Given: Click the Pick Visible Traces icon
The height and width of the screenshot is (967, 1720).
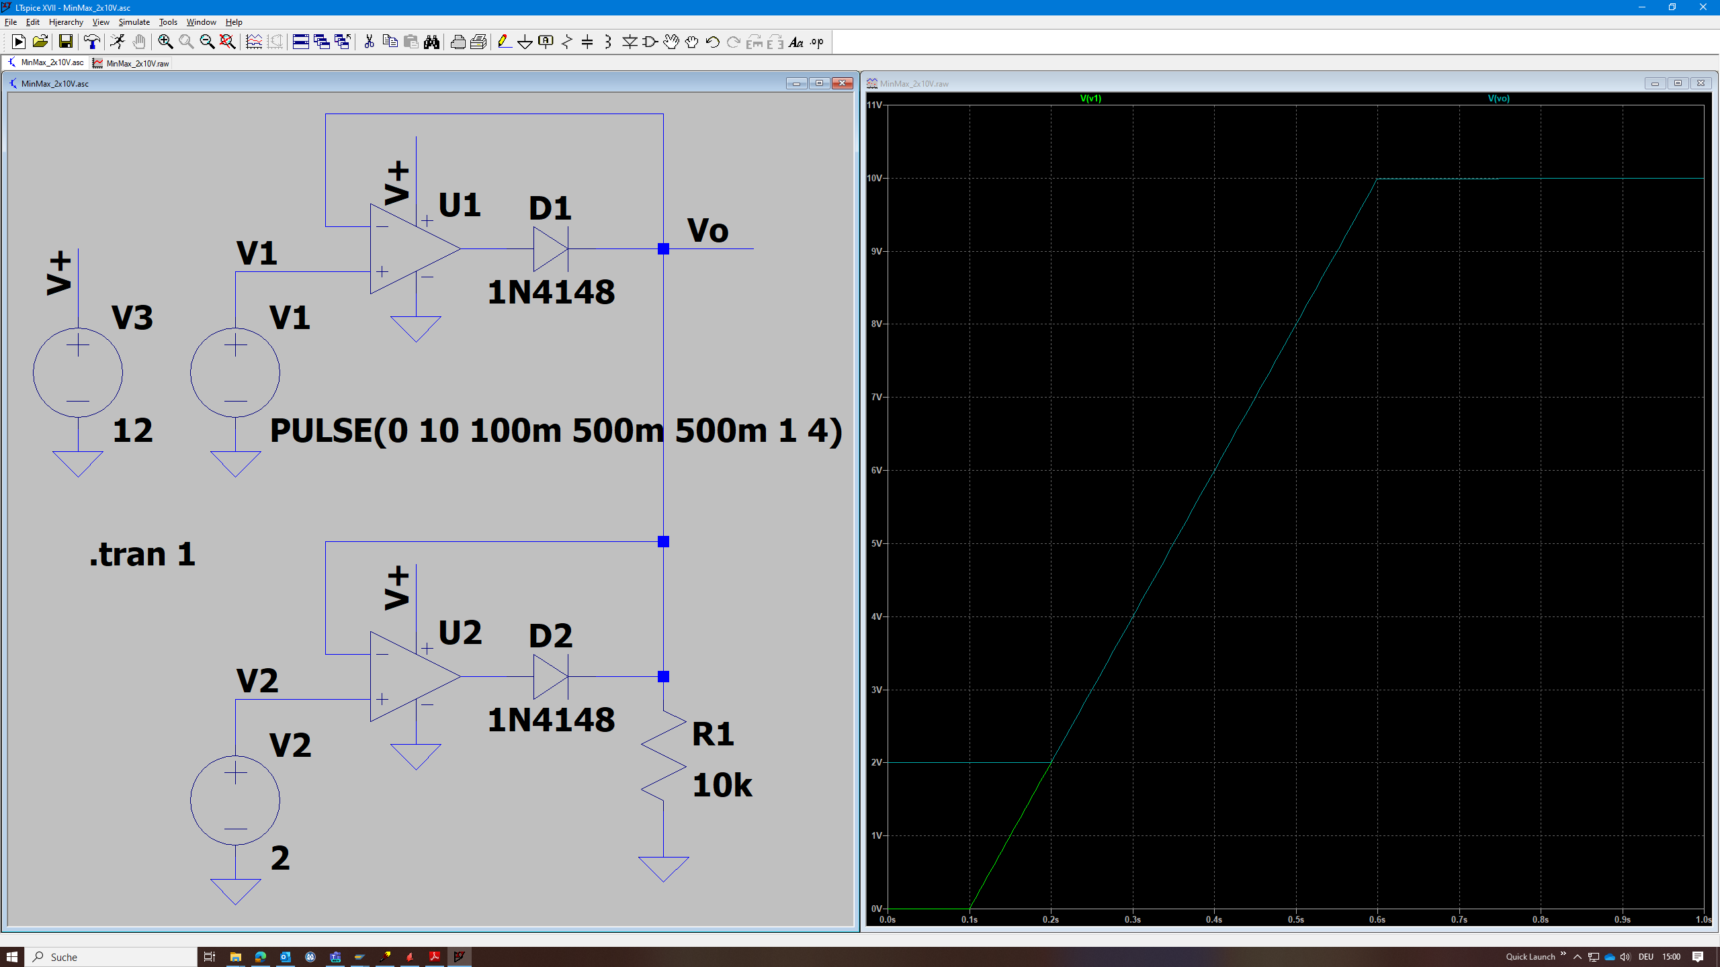Looking at the screenshot, I should [254, 42].
